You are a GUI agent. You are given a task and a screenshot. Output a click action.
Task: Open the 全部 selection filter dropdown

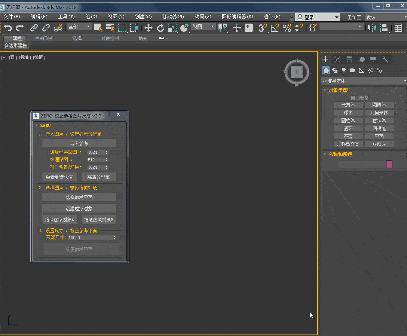coord(79,27)
